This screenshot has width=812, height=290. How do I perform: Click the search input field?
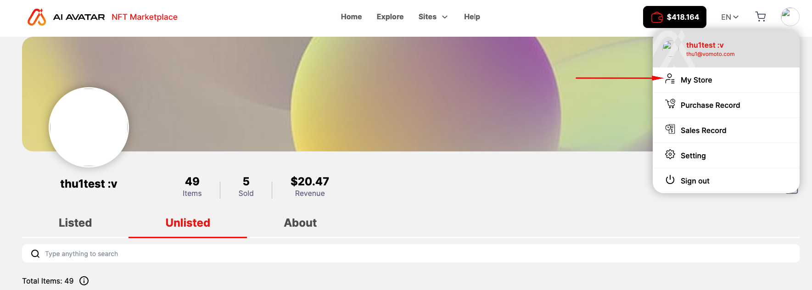pos(411,253)
